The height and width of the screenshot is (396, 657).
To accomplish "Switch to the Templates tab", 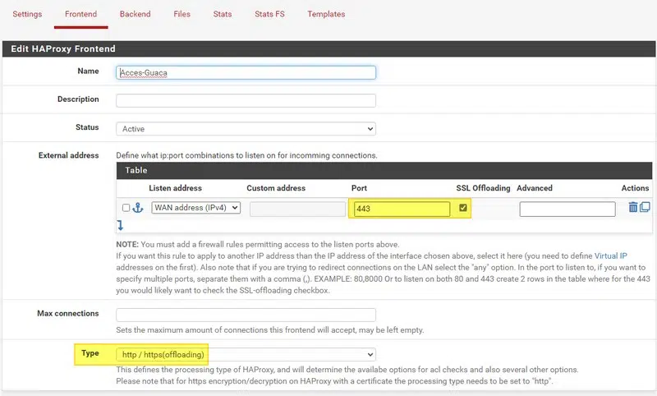I will coord(326,14).
